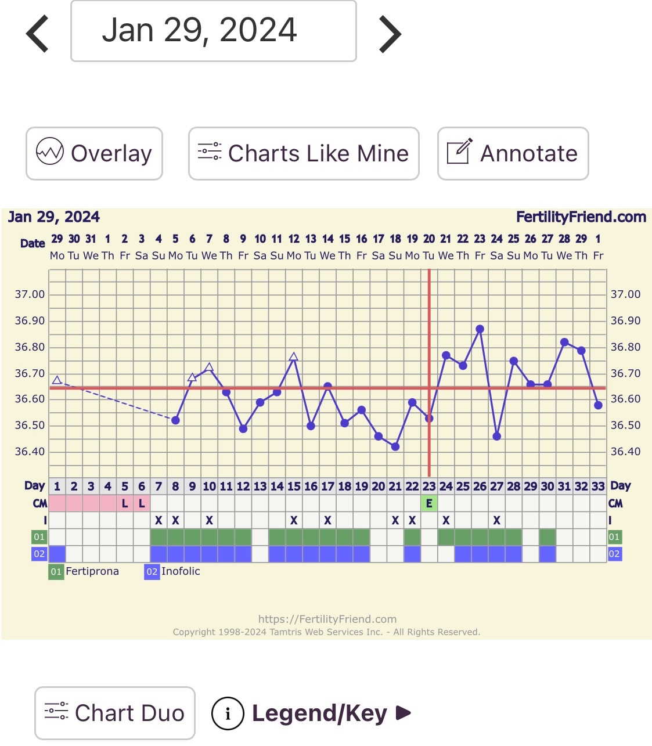Go to previous chart with left arrow
The image size is (652, 746).
pyautogui.click(x=38, y=34)
